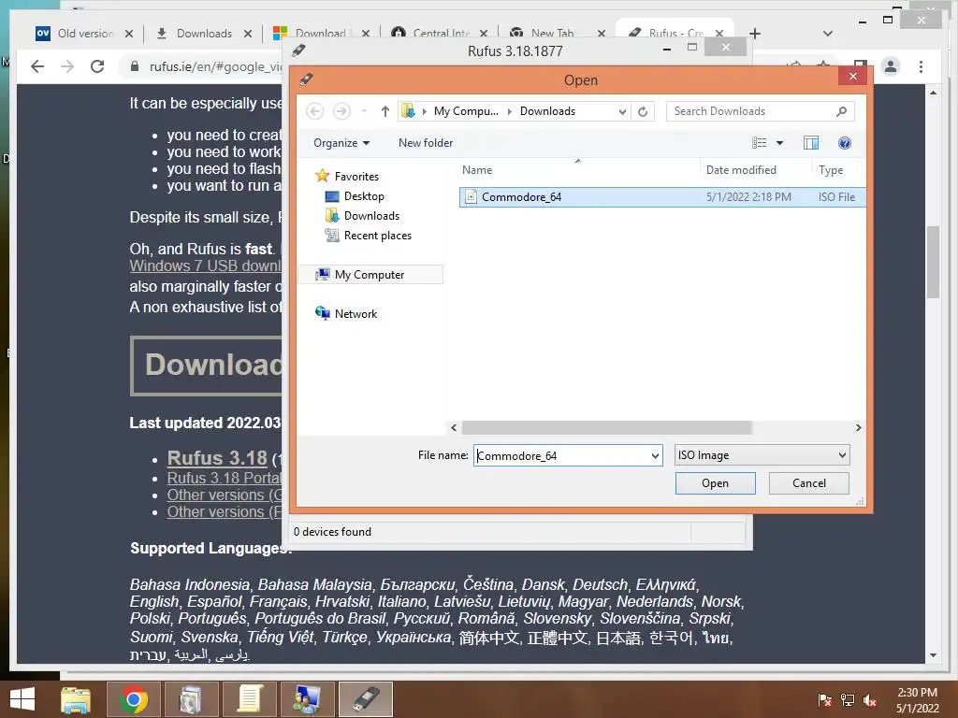Select Desktop in the navigation pane
Viewport: 958px width, 718px height.
355,196
